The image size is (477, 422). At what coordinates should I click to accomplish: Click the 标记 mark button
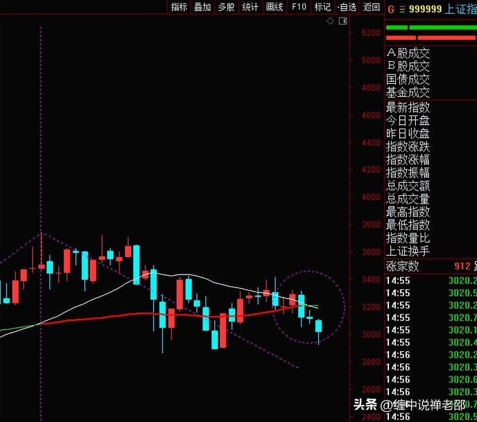[322, 7]
